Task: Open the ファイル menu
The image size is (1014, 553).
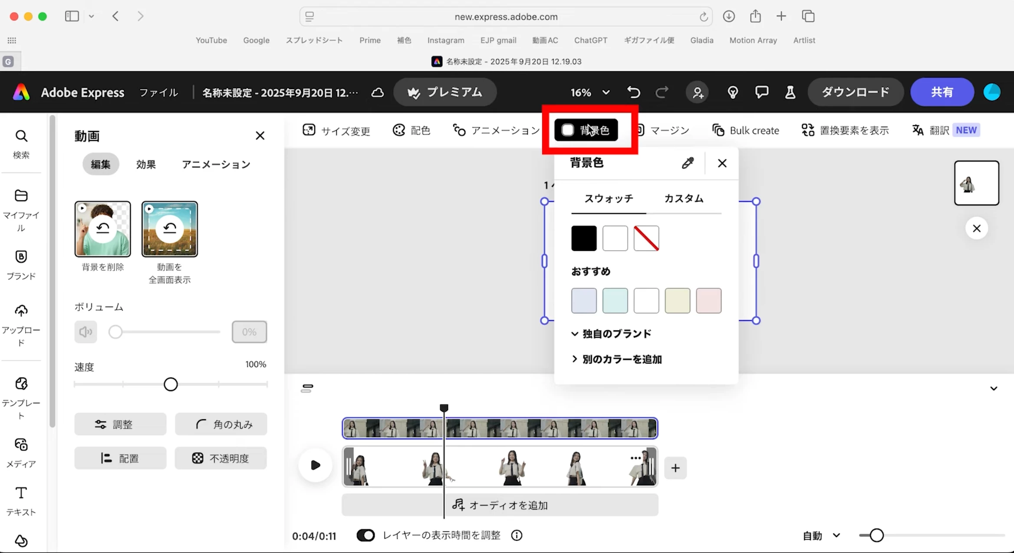Action: (158, 92)
